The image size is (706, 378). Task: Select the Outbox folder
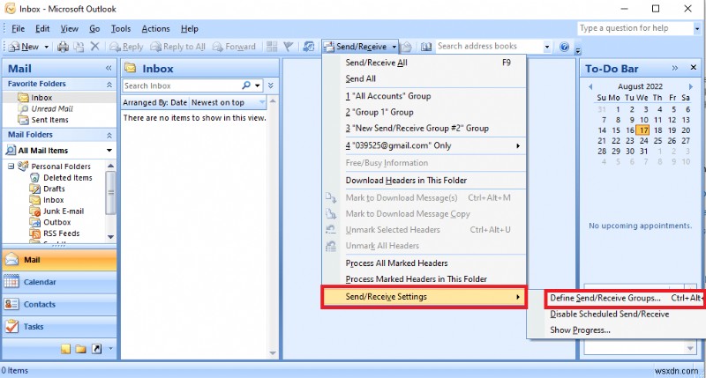56,223
